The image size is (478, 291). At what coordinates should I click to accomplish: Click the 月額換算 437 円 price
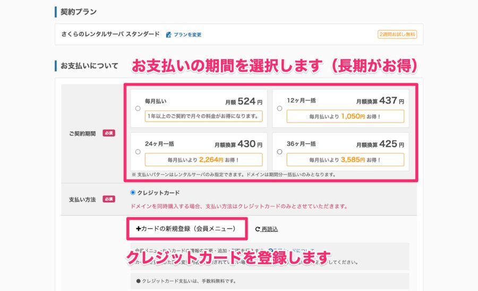pos(380,100)
